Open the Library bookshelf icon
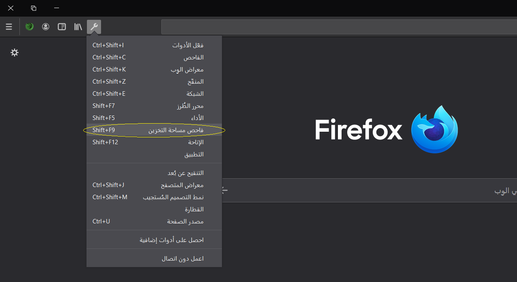The height and width of the screenshot is (282, 517). 78,27
